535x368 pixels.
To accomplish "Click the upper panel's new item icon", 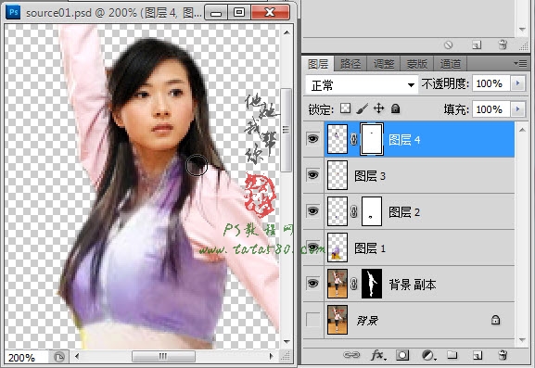I will pyautogui.click(x=477, y=44).
